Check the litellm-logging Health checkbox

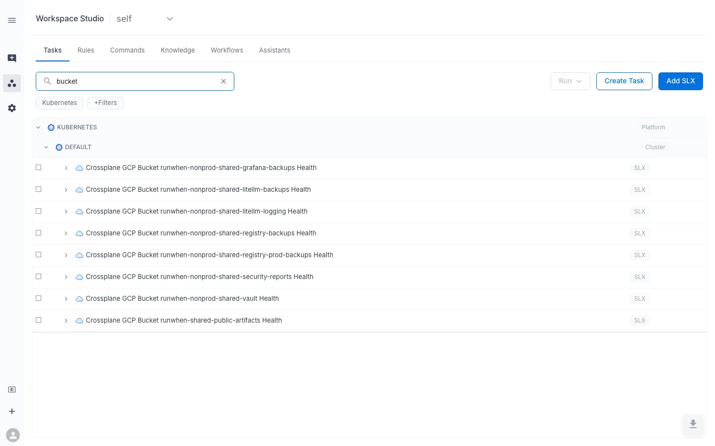coord(39,211)
